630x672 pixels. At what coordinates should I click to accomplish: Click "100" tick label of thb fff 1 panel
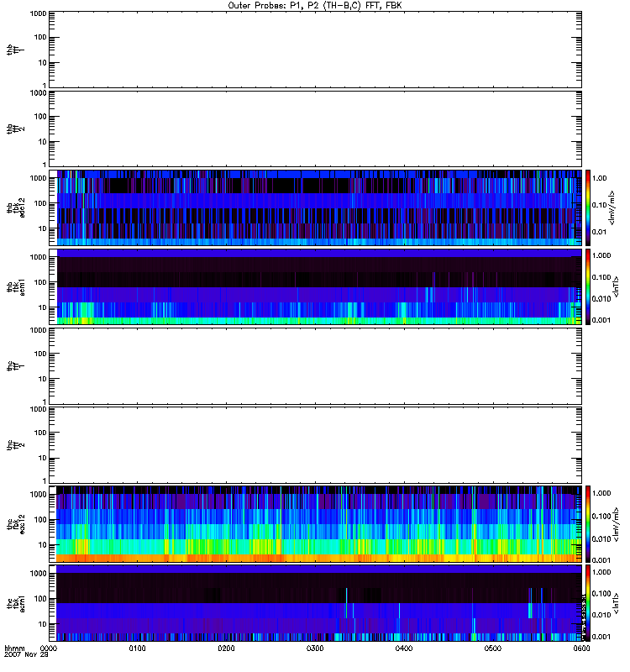(40, 37)
